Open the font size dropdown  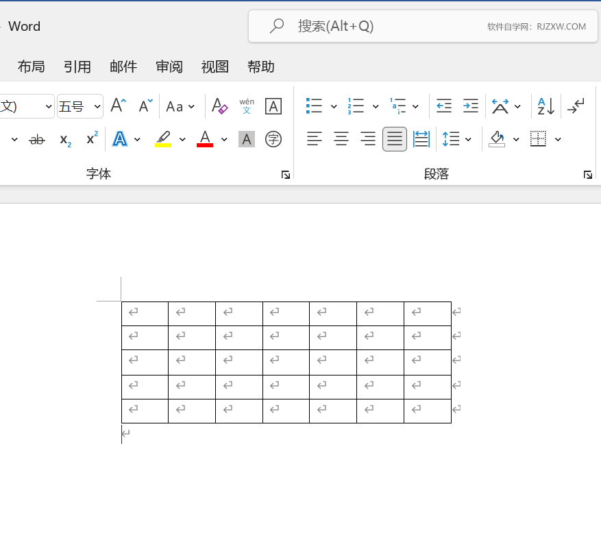pos(97,106)
